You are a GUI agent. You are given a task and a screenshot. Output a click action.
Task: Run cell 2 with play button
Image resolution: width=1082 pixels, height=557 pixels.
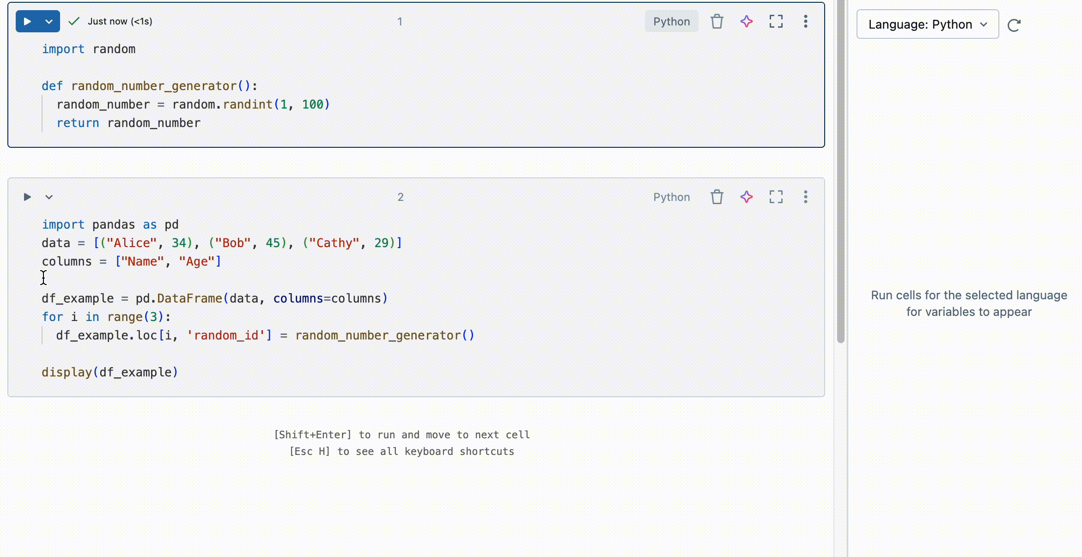pos(27,197)
